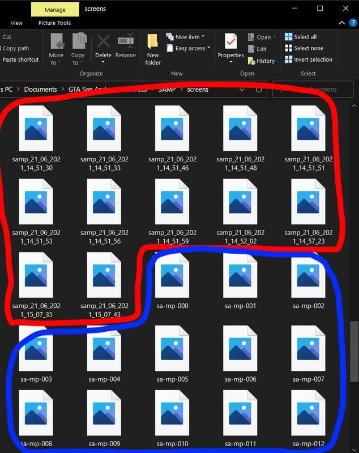Select file samp_21_06_2021_15_07_43
Image resolution: width=359 pixels, height=453 pixels.
point(104,285)
